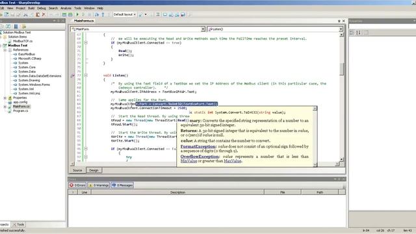Click the Open file toolbar icon
The image size is (416, 234).
pyautogui.click(x=6, y=14)
